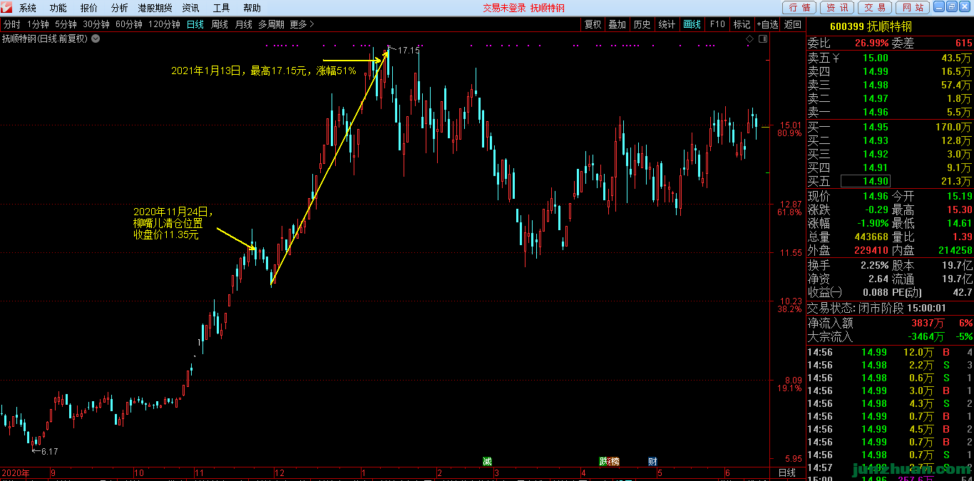Open the 报价 menu

pyautogui.click(x=89, y=8)
